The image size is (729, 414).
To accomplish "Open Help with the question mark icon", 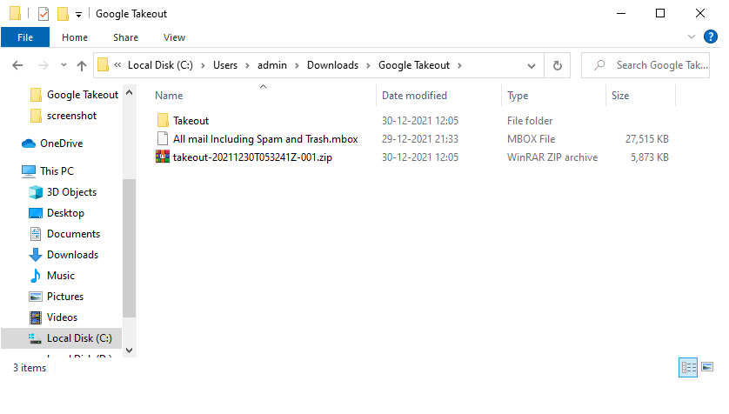I will (711, 37).
